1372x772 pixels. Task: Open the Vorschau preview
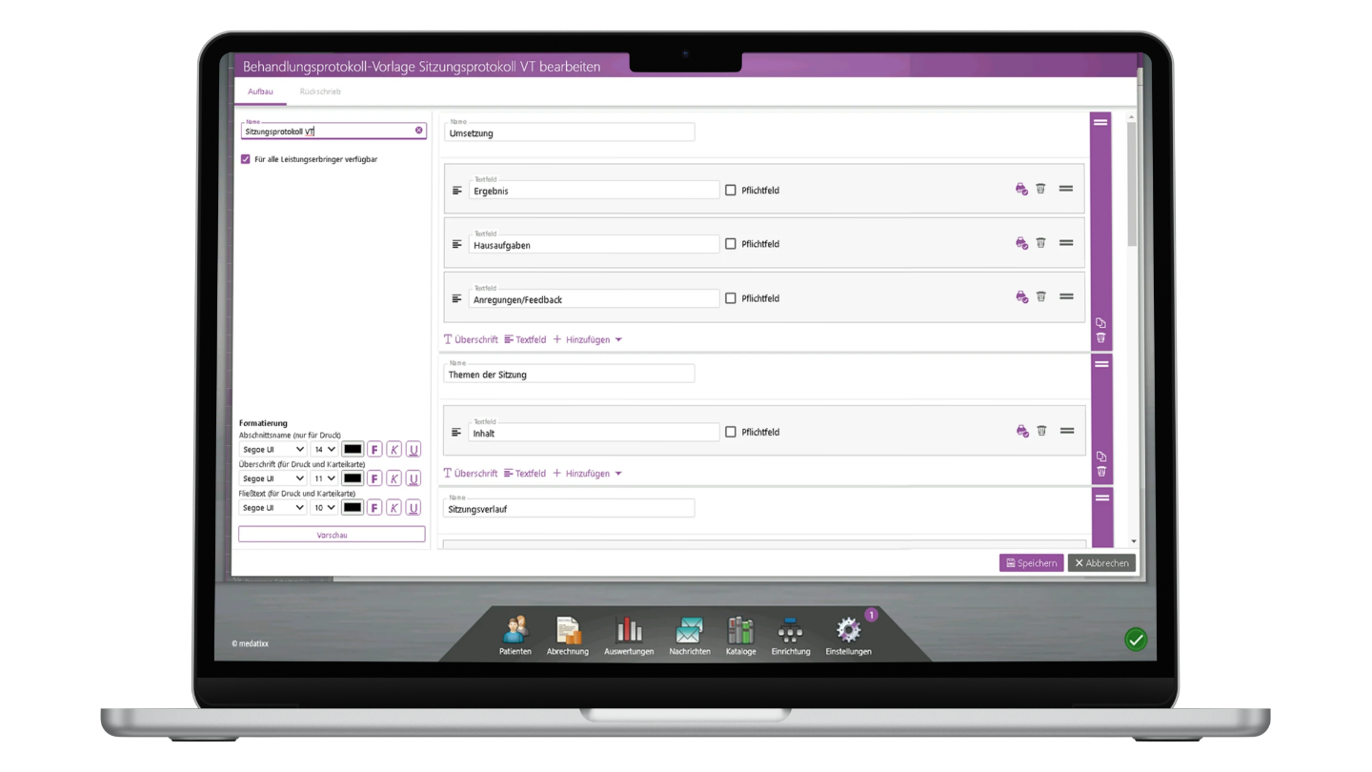pyautogui.click(x=332, y=535)
